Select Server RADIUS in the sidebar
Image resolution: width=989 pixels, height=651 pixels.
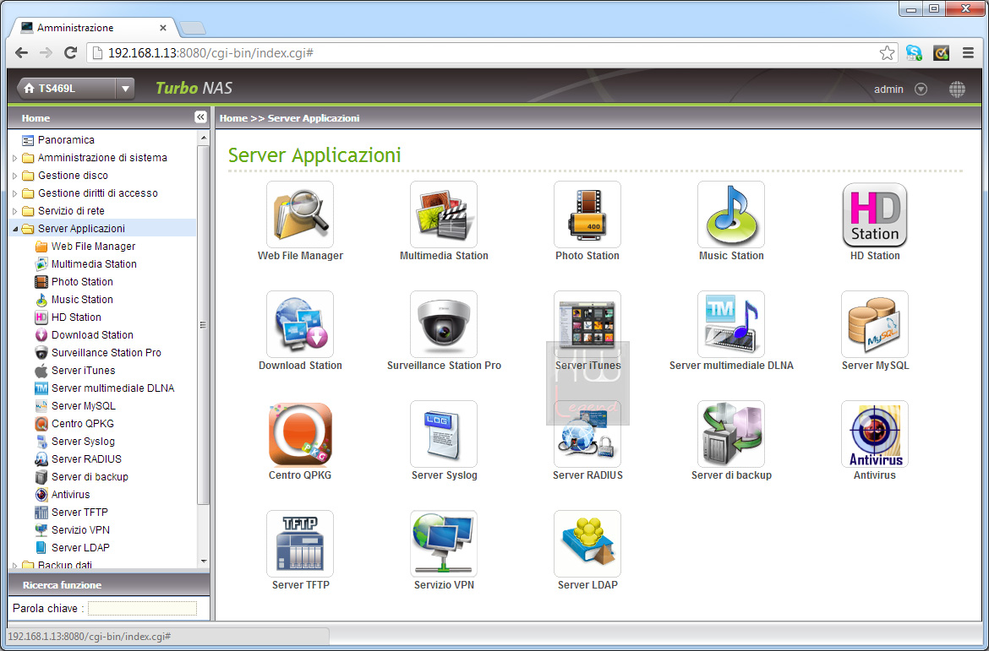pos(86,458)
